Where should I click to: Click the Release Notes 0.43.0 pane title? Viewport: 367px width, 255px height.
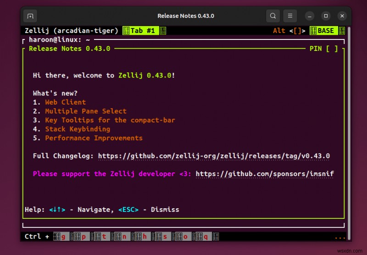[x=70, y=49]
